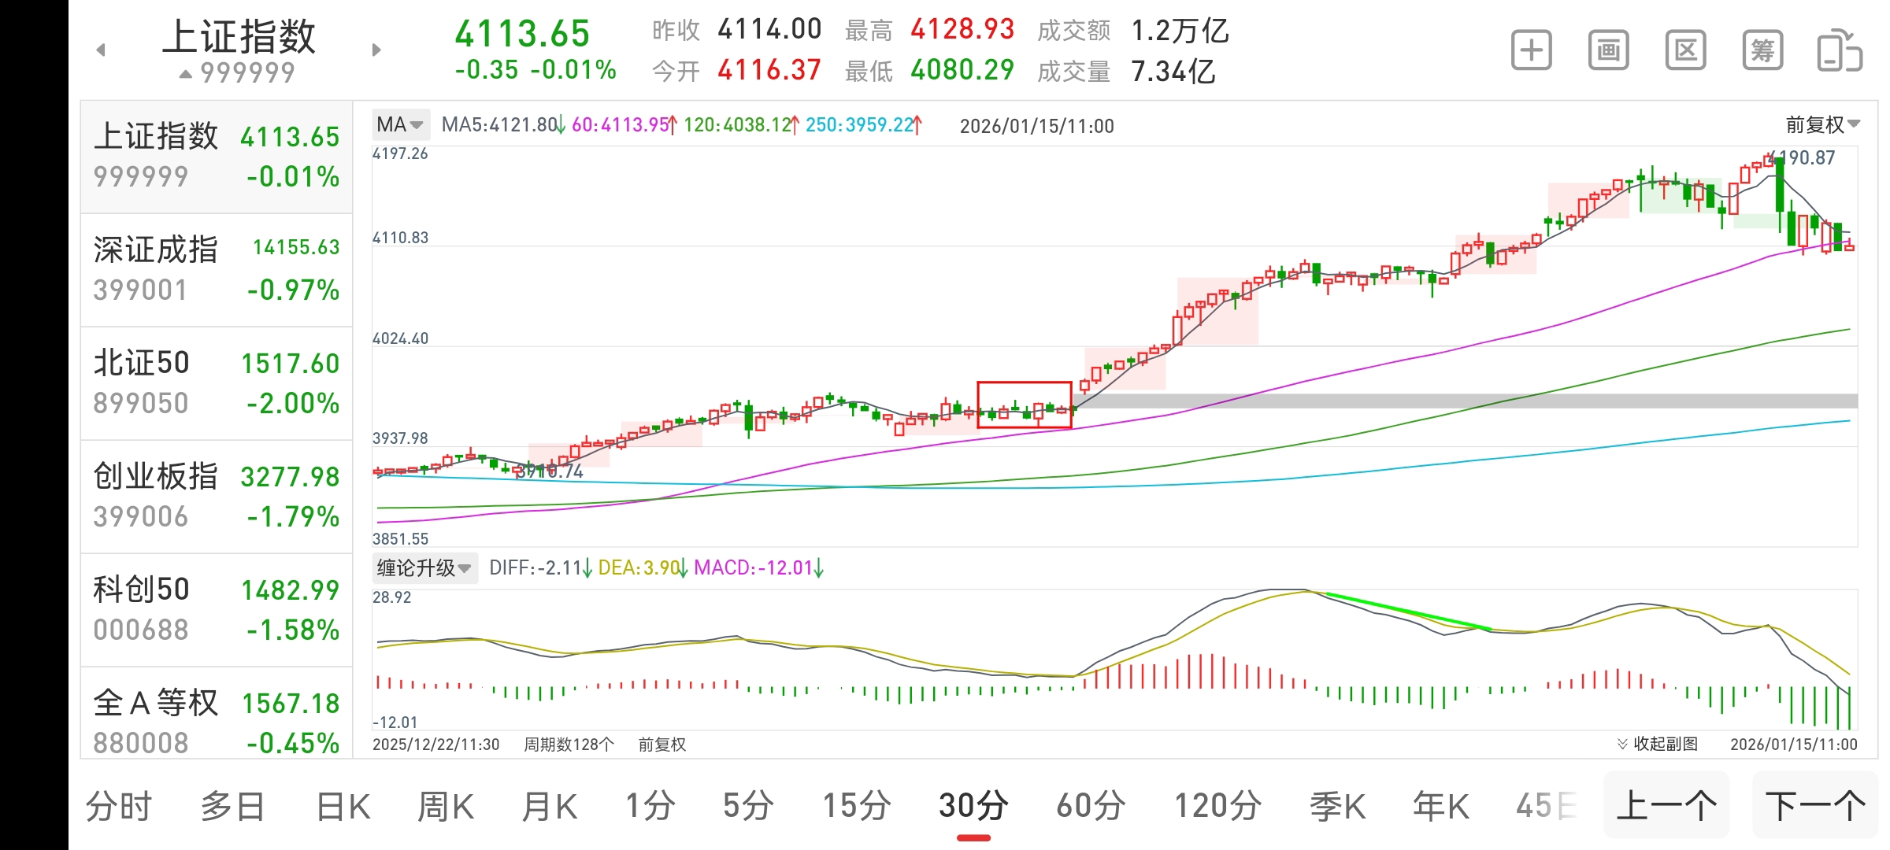
Task: Open the drawing tool (画) icon
Action: point(1608,51)
